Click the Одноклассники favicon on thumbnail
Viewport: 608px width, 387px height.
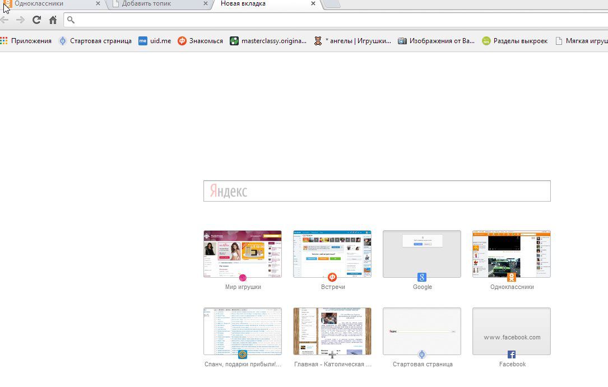click(512, 277)
